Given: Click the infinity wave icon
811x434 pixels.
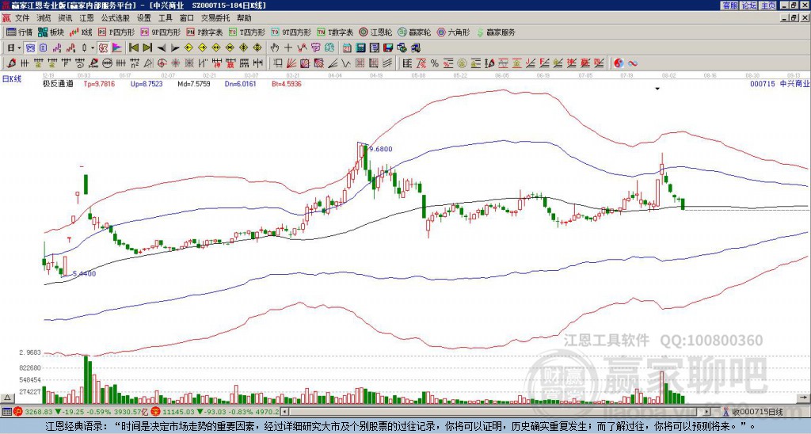Looking at the screenshot, I should point(632,63).
